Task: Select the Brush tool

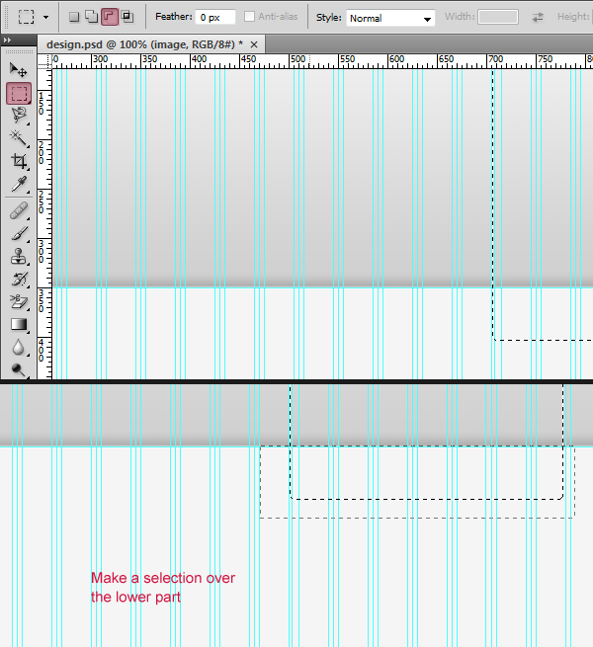Action: pyautogui.click(x=18, y=233)
